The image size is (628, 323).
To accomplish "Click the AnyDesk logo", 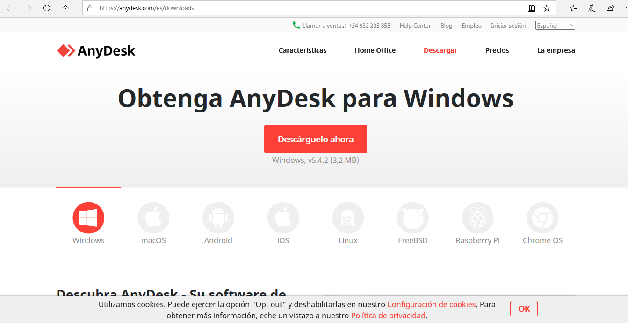I will (96, 50).
